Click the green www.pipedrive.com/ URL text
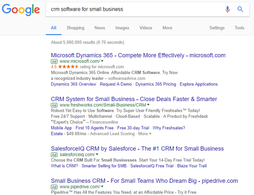 tap(80, 187)
